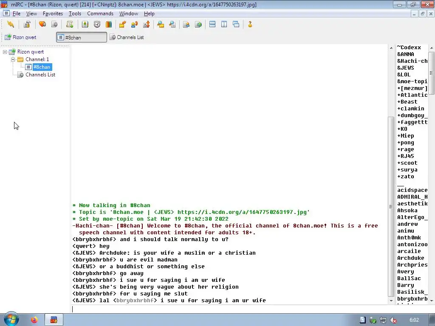Select Channels List in the treebar
The height and width of the screenshot is (326, 435).
click(x=40, y=75)
